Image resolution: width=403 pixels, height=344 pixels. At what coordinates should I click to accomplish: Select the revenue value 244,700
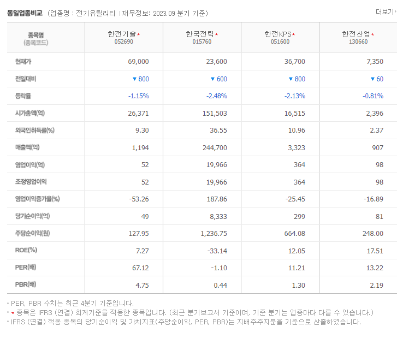point(215,148)
